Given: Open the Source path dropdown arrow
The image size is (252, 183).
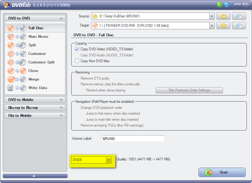Looking at the screenshot, I should (212, 16).
